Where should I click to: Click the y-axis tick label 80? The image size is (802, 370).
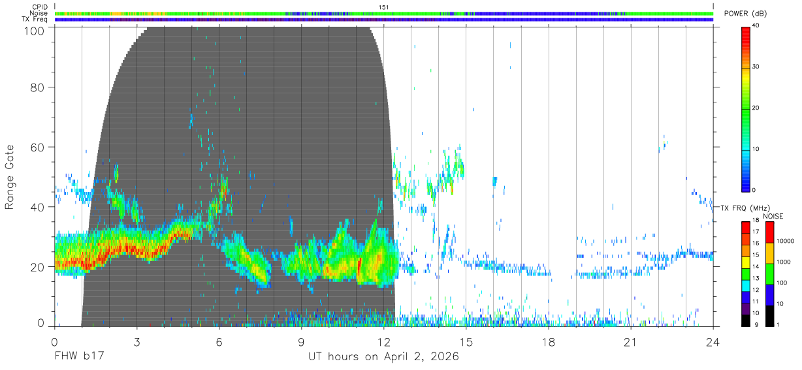(38, 87)
